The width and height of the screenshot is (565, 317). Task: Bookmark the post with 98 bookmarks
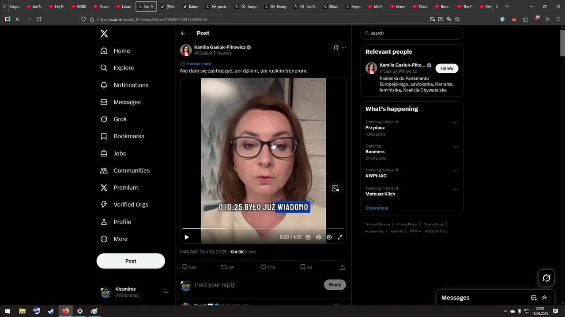coord(303,267)
